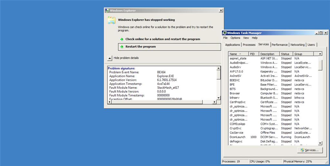Maximize the Windows Task Manager window
The height and width of the screenshot is (166, 330).
click(x=321, y=33)
